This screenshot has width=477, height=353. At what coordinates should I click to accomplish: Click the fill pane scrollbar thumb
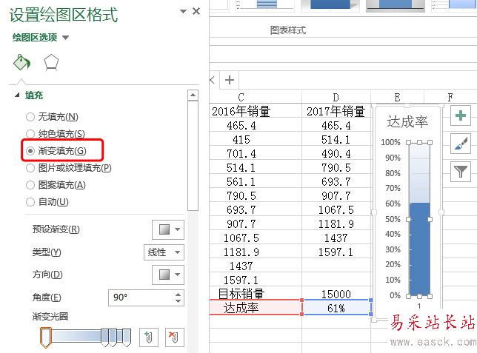193,155
